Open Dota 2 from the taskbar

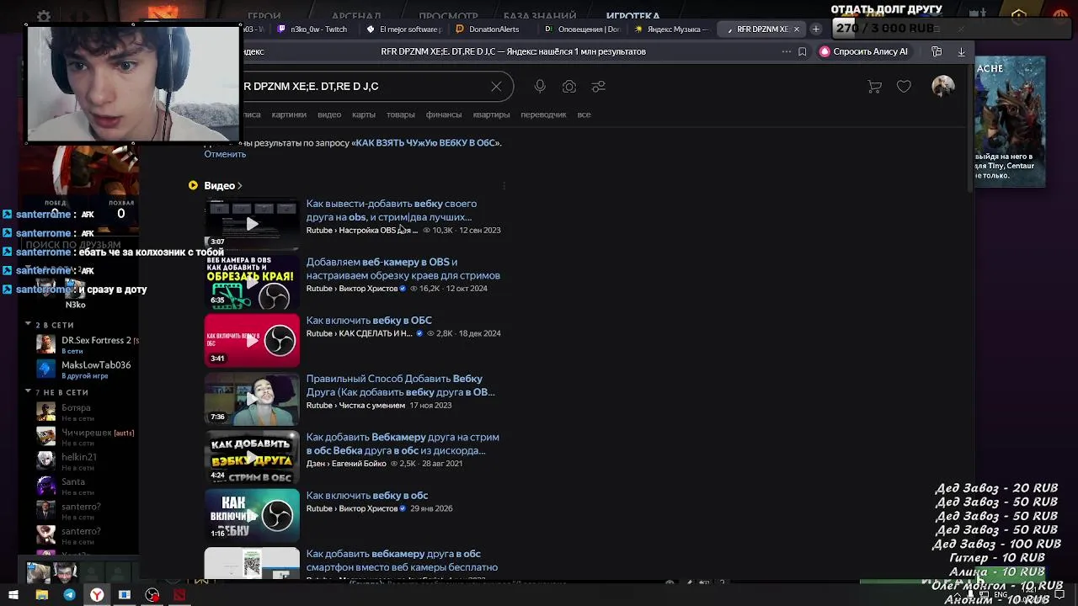coord(179,595)
